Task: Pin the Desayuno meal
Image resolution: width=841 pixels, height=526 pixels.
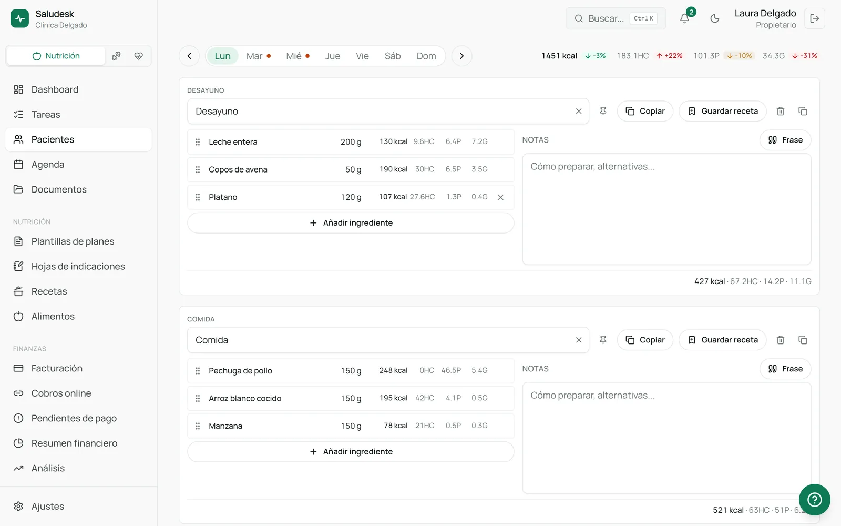Action: click(603, 111)
